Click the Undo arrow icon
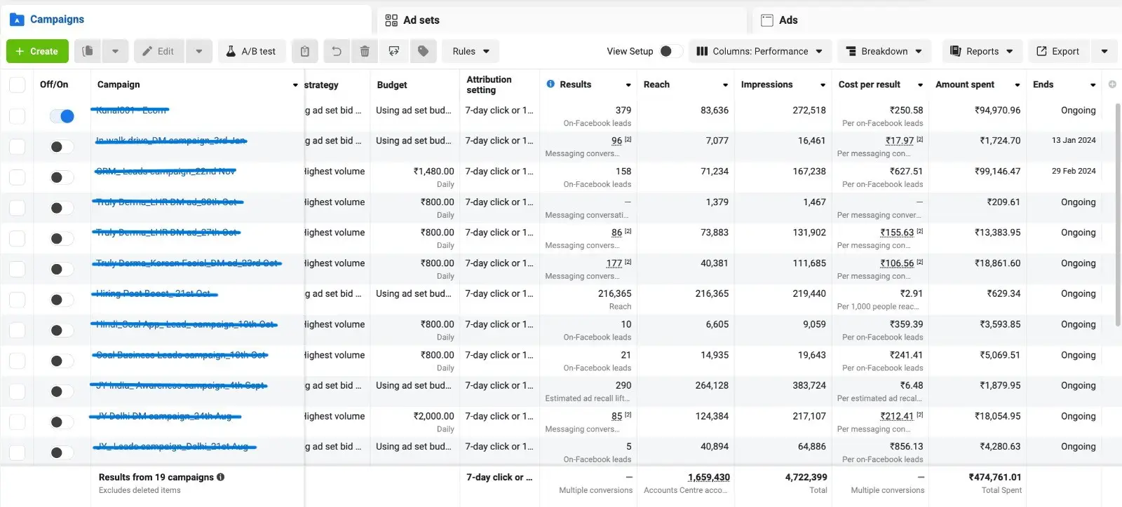Image resolution: width=1122 pixels, height=507 pixels. 337,51
